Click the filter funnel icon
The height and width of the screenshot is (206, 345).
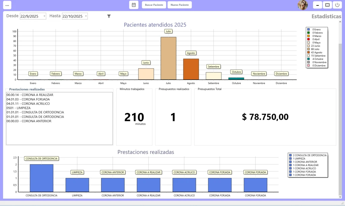109,16
